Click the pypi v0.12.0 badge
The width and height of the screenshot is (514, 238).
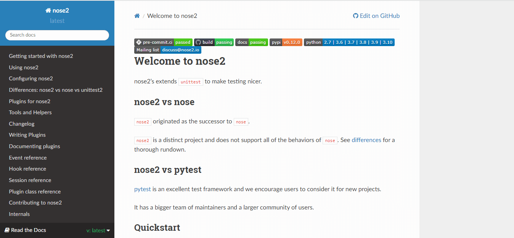click(286, 42)
